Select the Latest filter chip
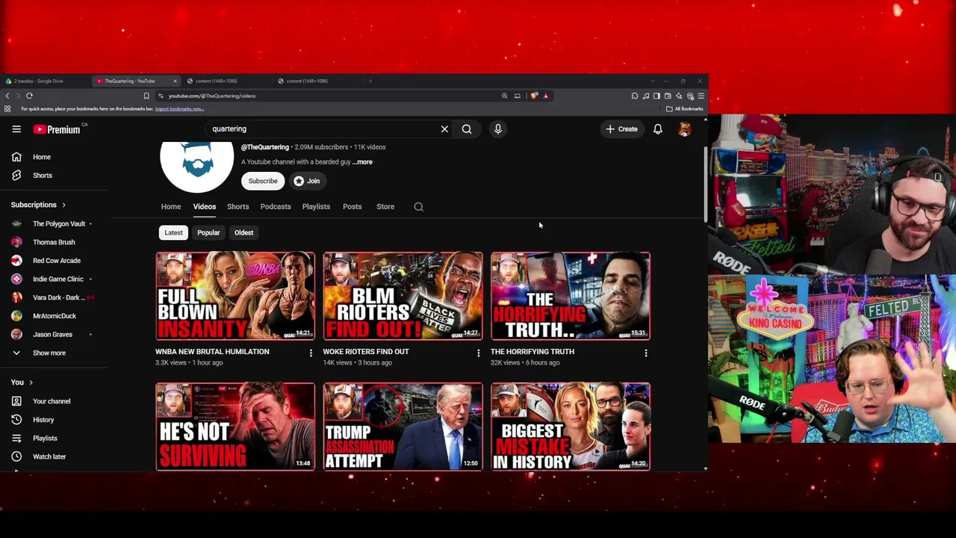 click(x=173, y=232)
